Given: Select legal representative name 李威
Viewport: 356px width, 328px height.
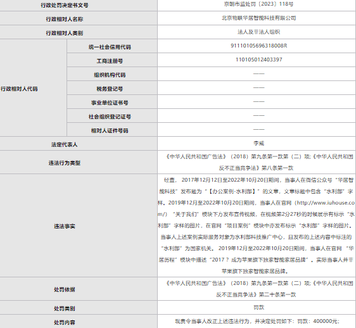Looking at the screenshot, I should coord(258,143).
